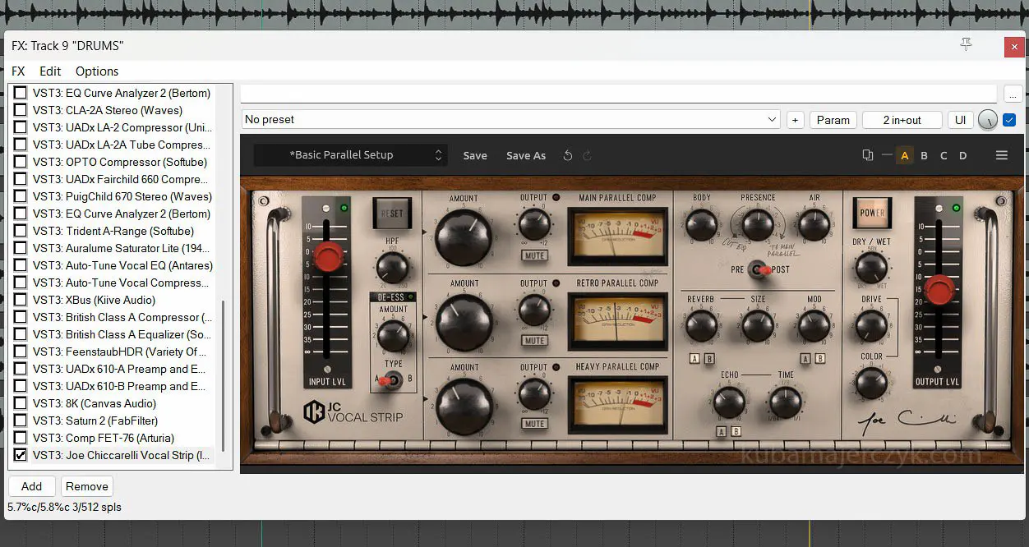
Task: Open the plugin hamburger menu
Action: pos(1001,155)
